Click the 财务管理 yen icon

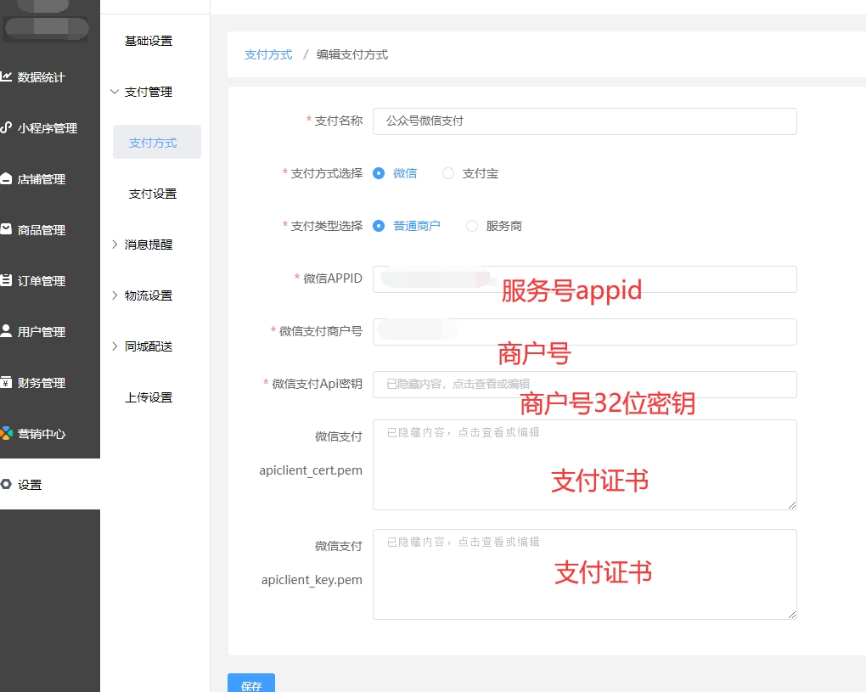6,382
